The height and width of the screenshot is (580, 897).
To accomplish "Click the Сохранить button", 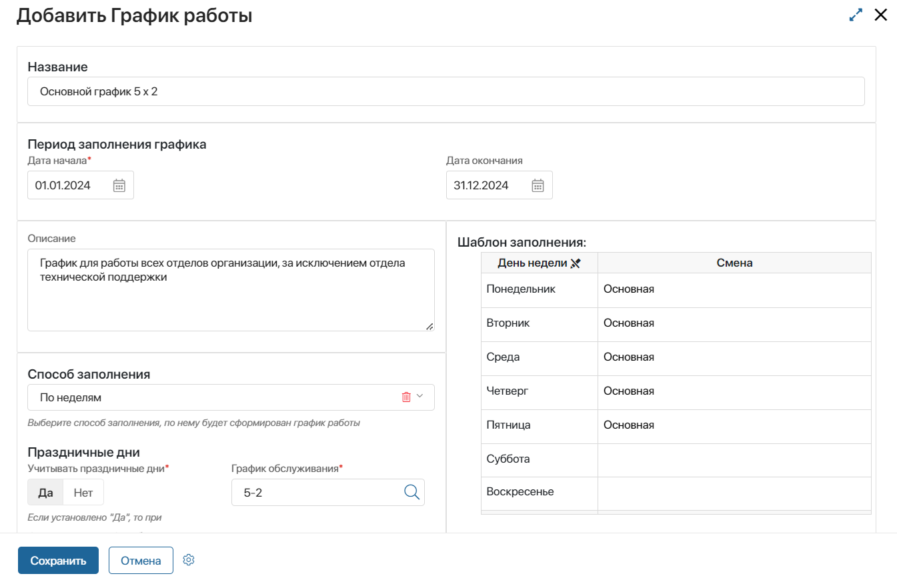I will pyautogui.click(x=58, y=561).
